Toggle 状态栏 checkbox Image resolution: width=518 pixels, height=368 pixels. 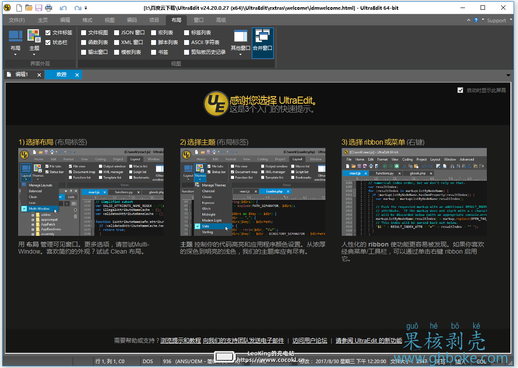[48, 43]
